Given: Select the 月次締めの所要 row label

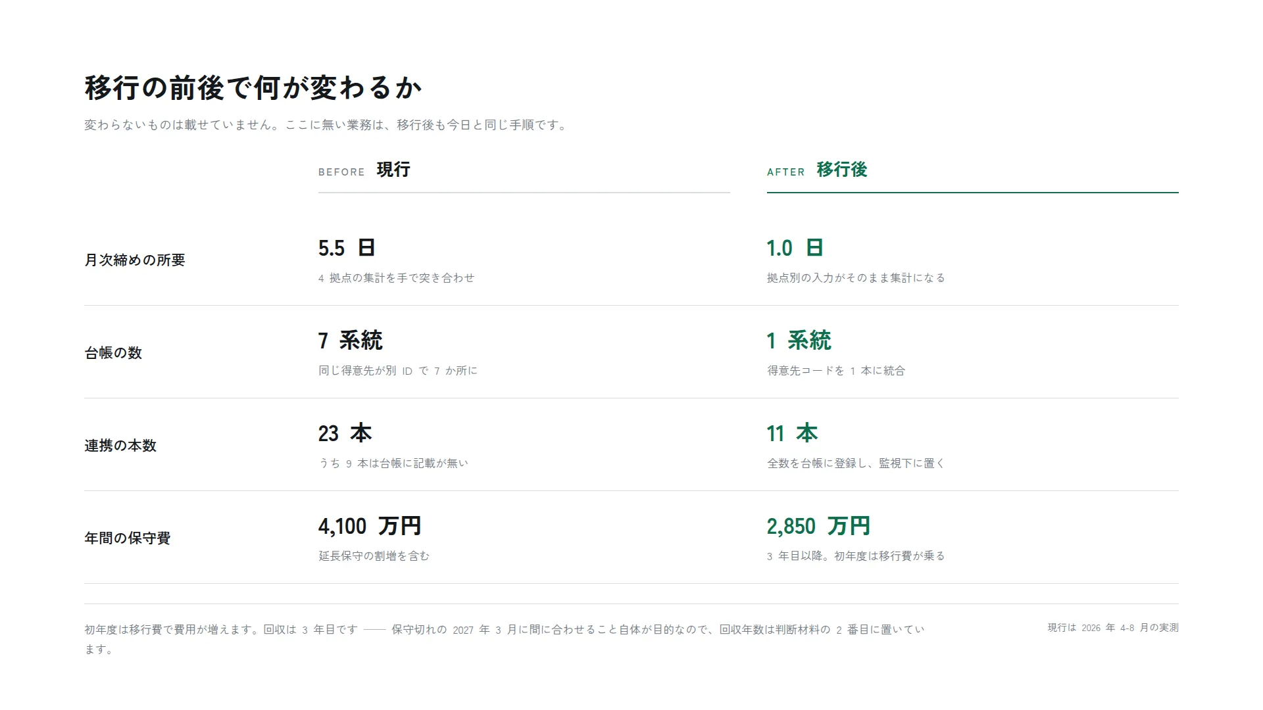Looking at the screenshot, I should (x=135, y=260).
